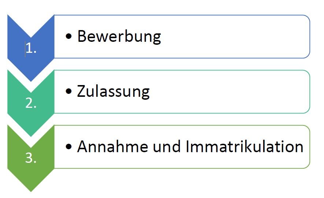Select the bullet point before Bewerbung

[x=69, y=37]
